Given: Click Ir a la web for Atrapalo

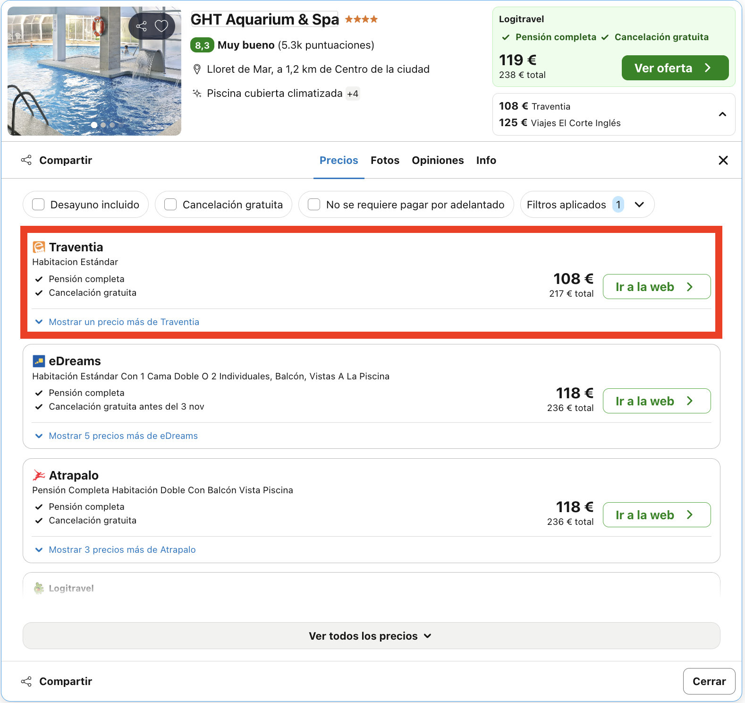Looking at the screenshot, I should point(656,515).
